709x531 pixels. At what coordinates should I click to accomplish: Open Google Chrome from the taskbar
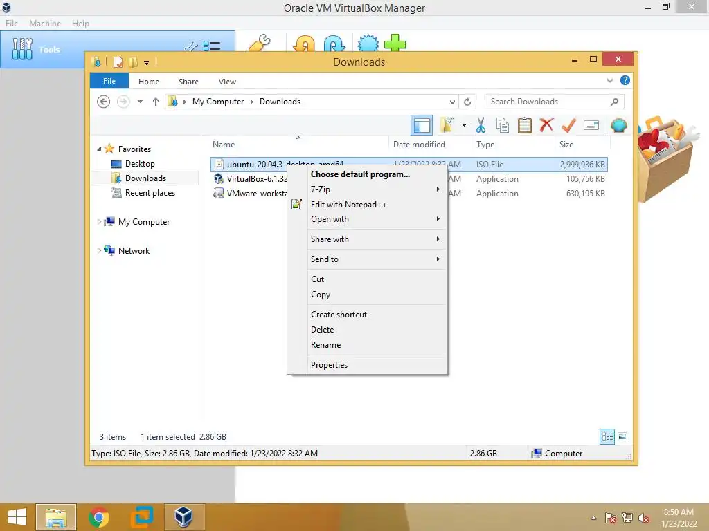coord(98,517)
